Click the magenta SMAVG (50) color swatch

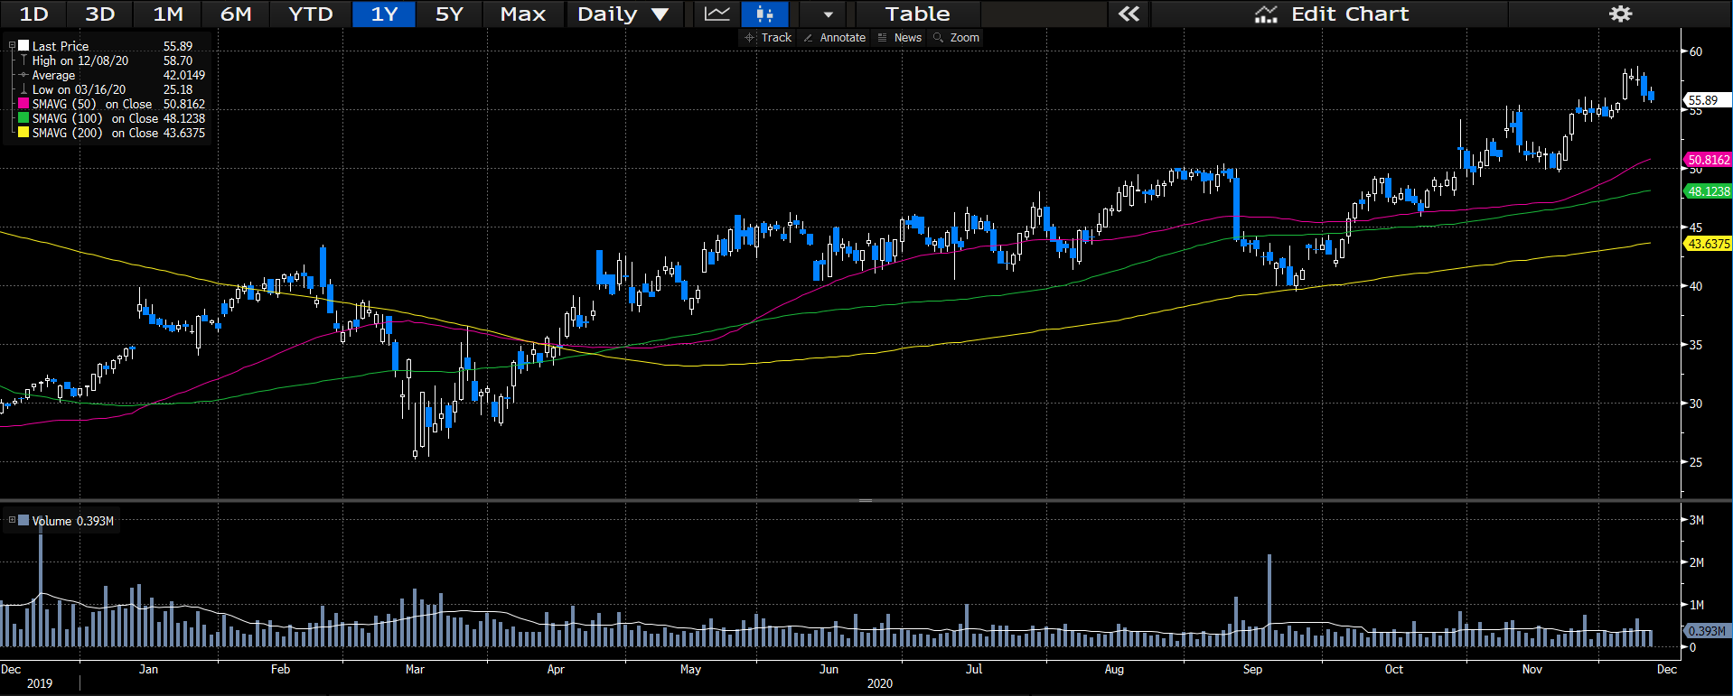point(23,104)
